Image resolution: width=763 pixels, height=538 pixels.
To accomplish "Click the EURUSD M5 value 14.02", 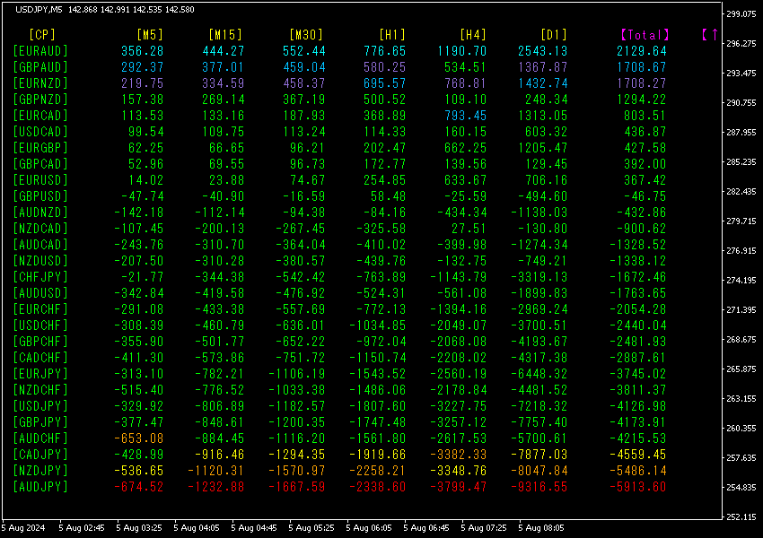I will (146, 180).
